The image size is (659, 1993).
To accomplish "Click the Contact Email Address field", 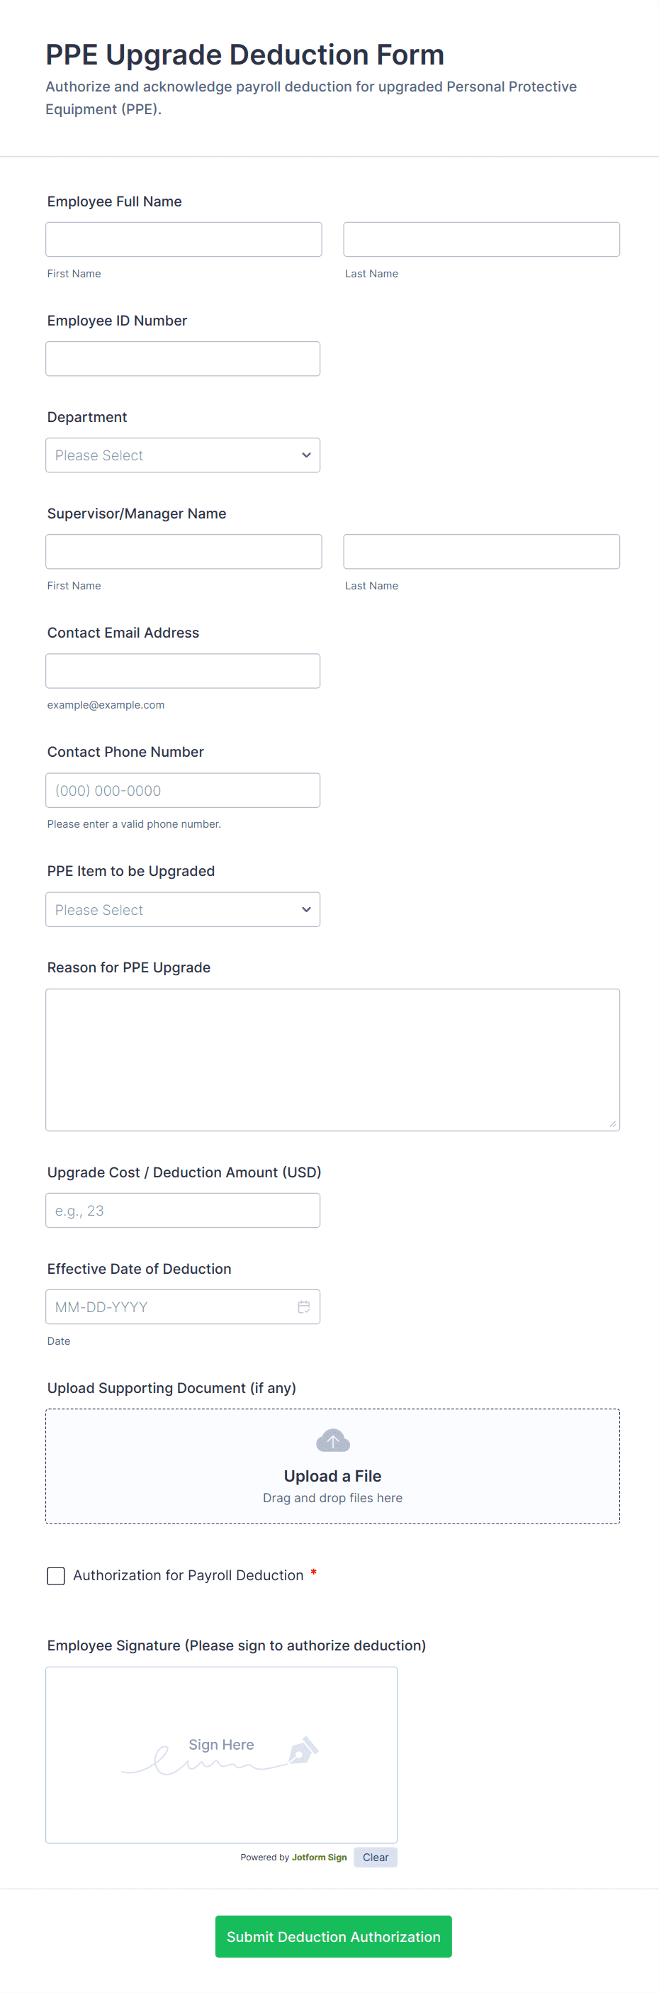I will 182,670.
